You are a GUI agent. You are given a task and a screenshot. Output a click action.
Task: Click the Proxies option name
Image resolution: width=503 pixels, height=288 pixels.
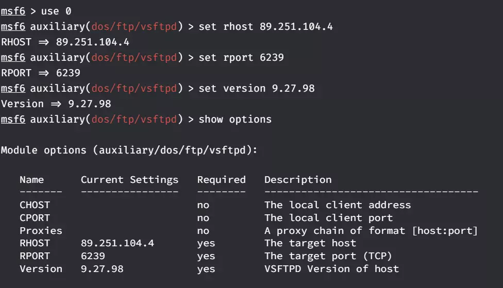pyautogui.click(x=41, y=230)
